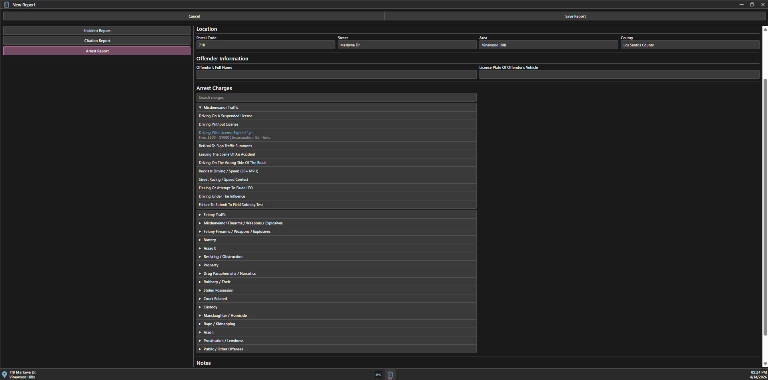This screenshot has height=380, width=768.
Task: Click the Search charges field
Action: tap(336, 98)
